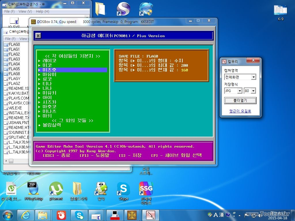Click the 칼무리 title bar icon
Screen dimensions: 295x221
[224, 62]
